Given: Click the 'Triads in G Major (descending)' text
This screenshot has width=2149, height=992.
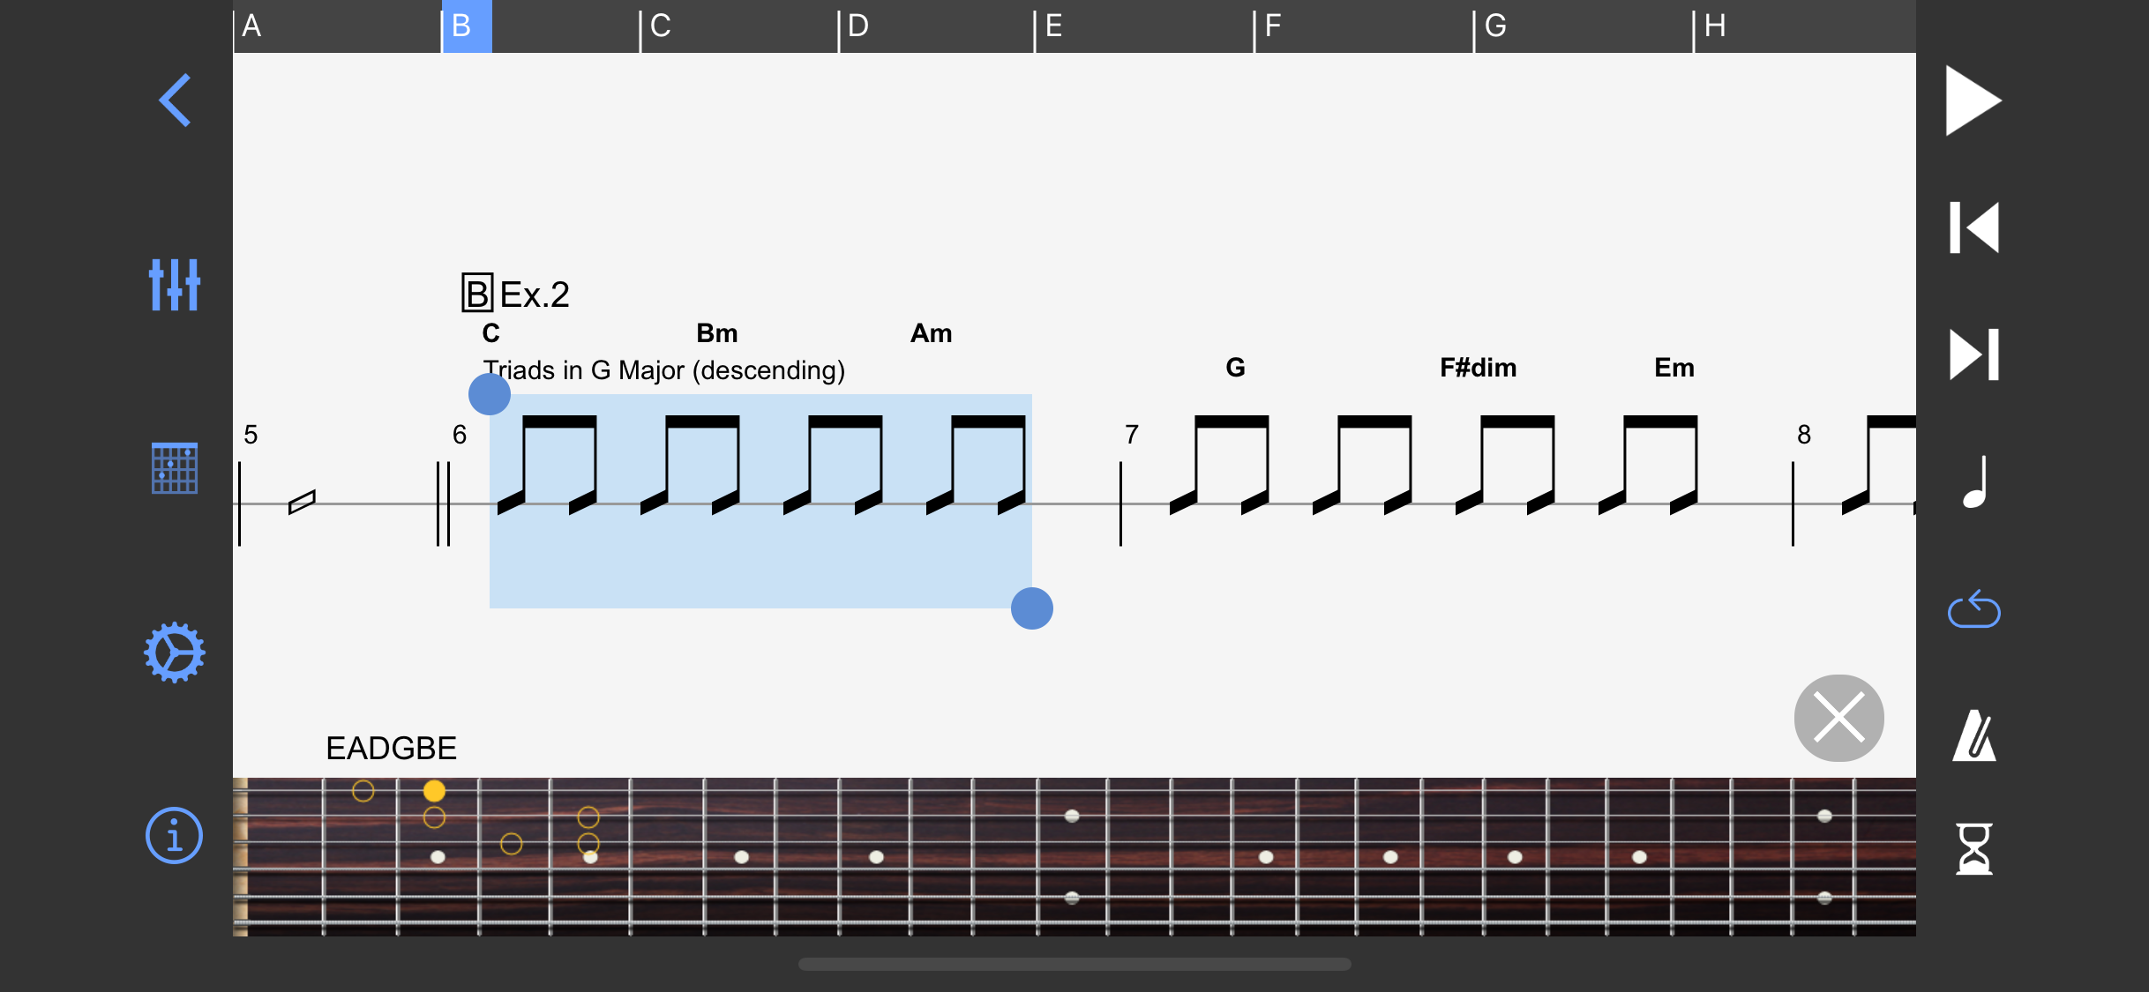Looking at the screenshot, I should pyautogui.click(x=663, y=370).
